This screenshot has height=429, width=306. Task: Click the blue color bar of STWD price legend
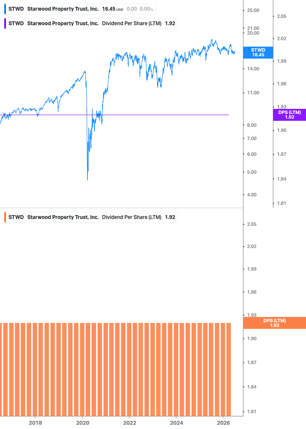pyautogui.click(x=5, y=9)
